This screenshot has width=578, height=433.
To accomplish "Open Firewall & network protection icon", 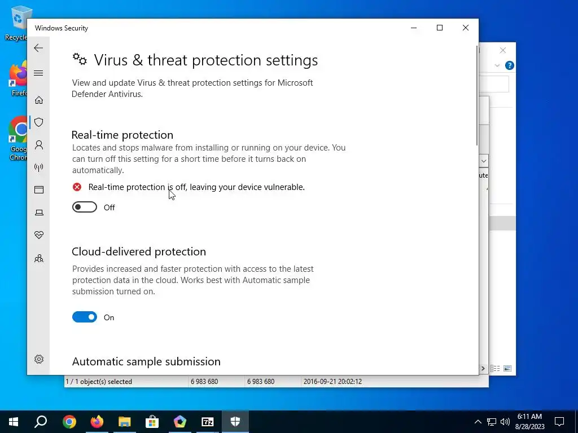I will pyautogui.click(x=39, y=167).
